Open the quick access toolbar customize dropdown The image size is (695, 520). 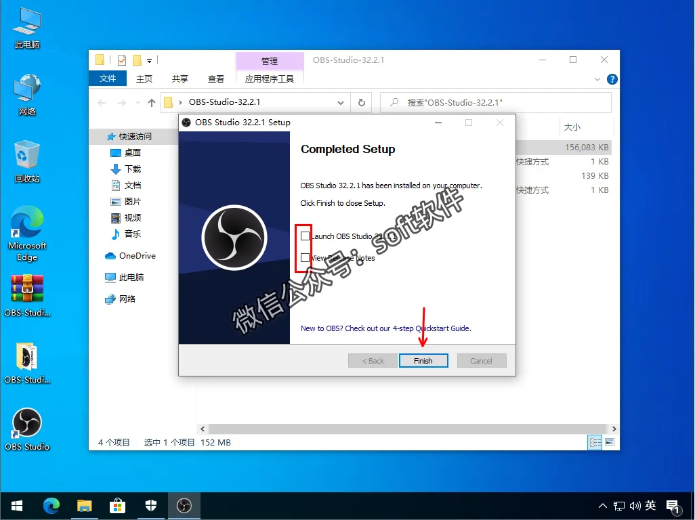[150, 60]
